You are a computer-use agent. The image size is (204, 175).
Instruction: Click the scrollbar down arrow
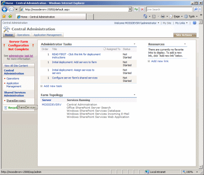[200, 167]
